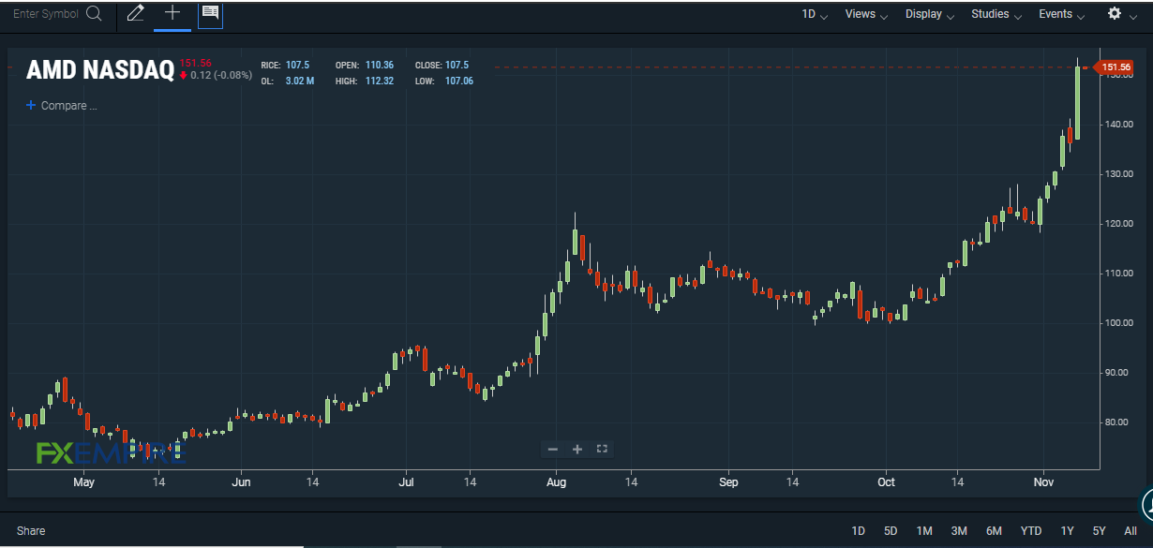Switch chart to full screen mode

click(602, 450)
